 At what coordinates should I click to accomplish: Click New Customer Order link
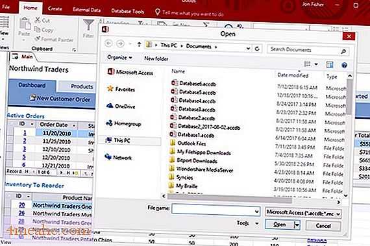pyautogui.click(x=60, y=99)
